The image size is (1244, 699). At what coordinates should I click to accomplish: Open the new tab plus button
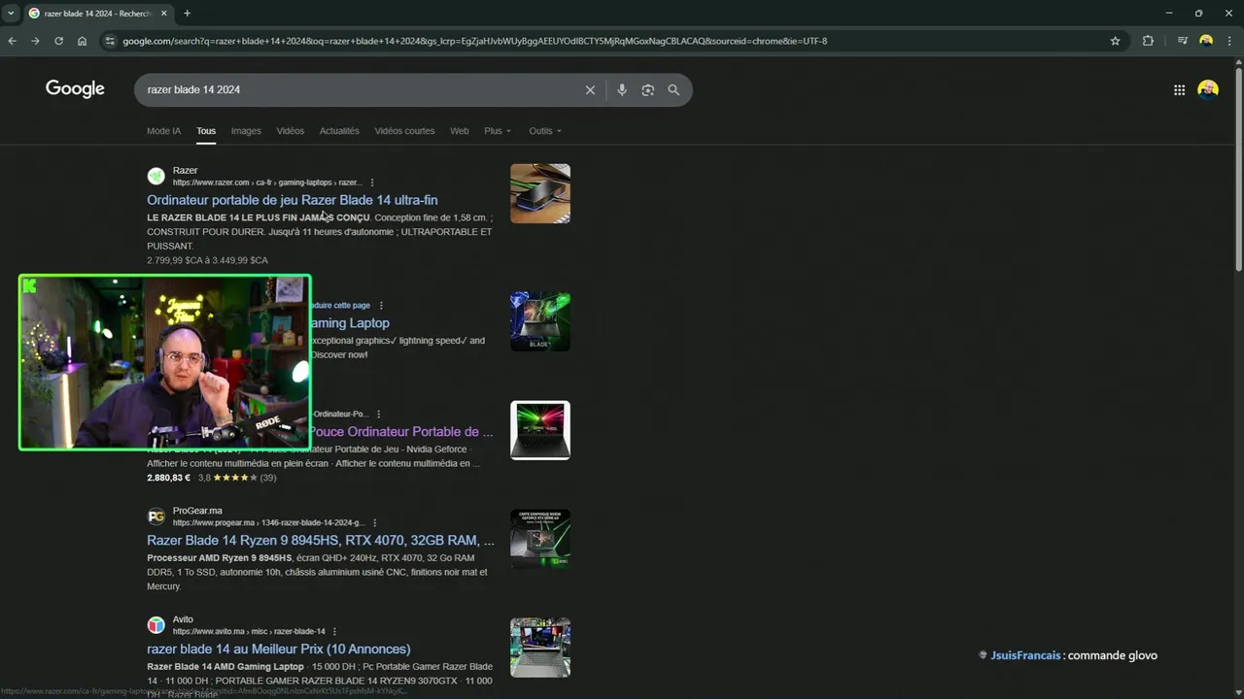coord(188,13)
